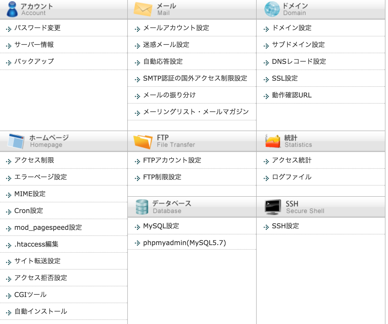Open mod_pagespeed設定
Viewport: 388px width, 324px height.
[x=48, y=227]
